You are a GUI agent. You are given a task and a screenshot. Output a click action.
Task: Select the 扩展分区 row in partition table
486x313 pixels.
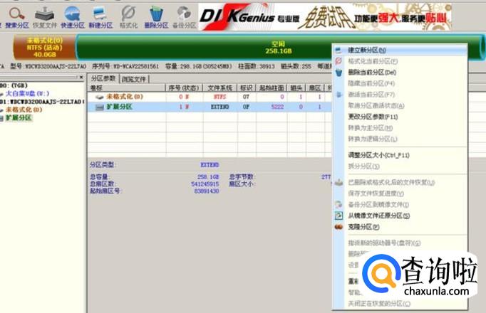tap(210, 107)
